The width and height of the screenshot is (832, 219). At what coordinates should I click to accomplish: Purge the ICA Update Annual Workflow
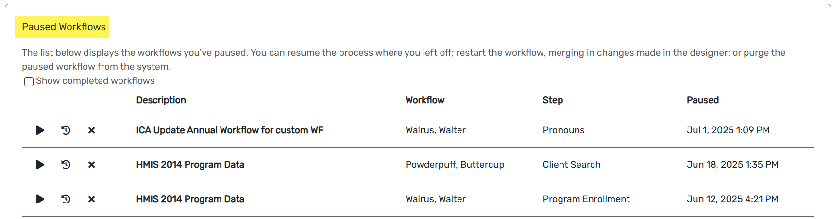(91, 130)
